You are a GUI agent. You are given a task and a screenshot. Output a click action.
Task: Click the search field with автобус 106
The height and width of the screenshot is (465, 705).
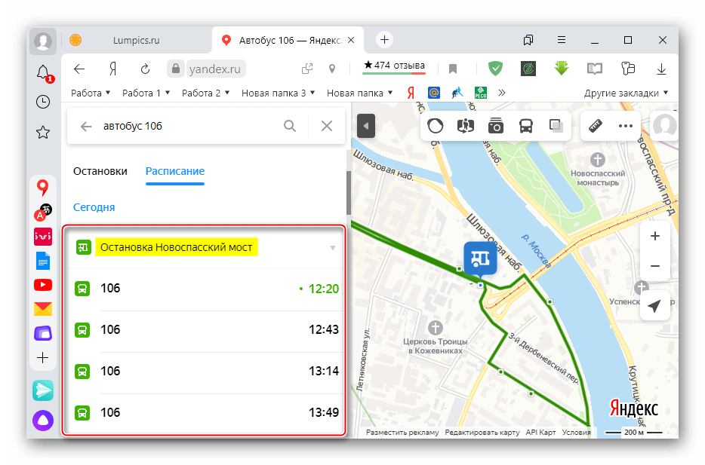click(x=189, y=127)
